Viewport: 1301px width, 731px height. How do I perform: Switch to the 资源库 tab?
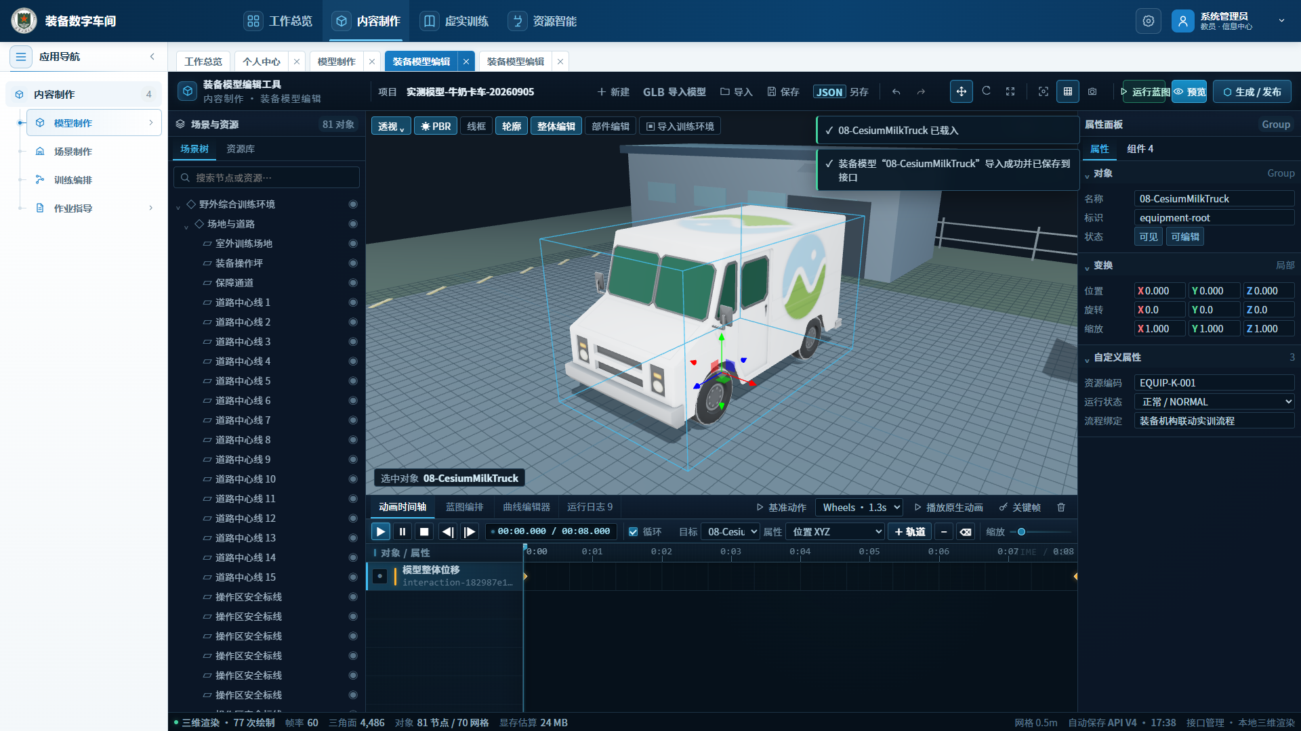coord(241,149)
